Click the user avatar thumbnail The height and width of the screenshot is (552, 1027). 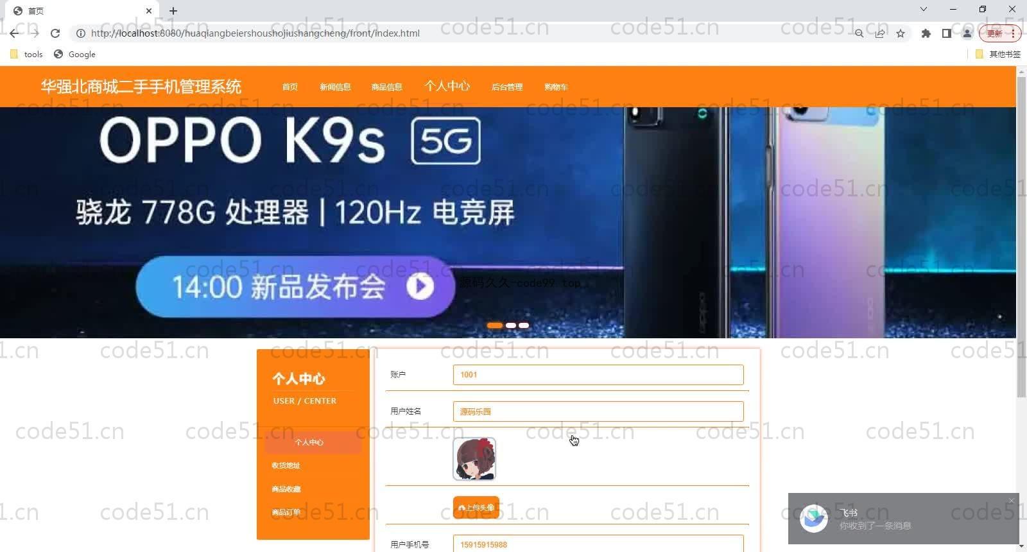(474, 459)
